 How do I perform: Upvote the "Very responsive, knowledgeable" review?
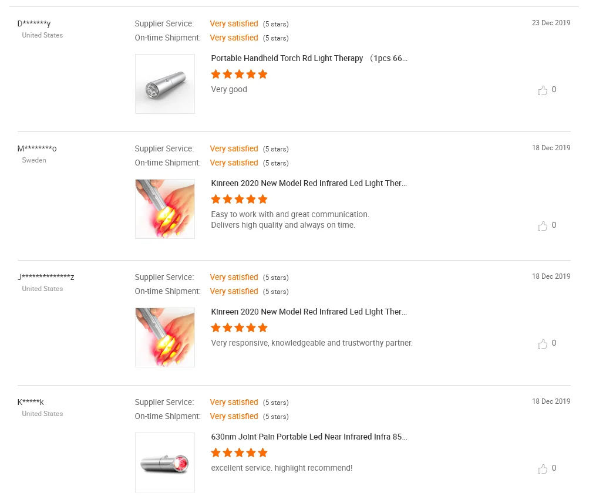542,344
